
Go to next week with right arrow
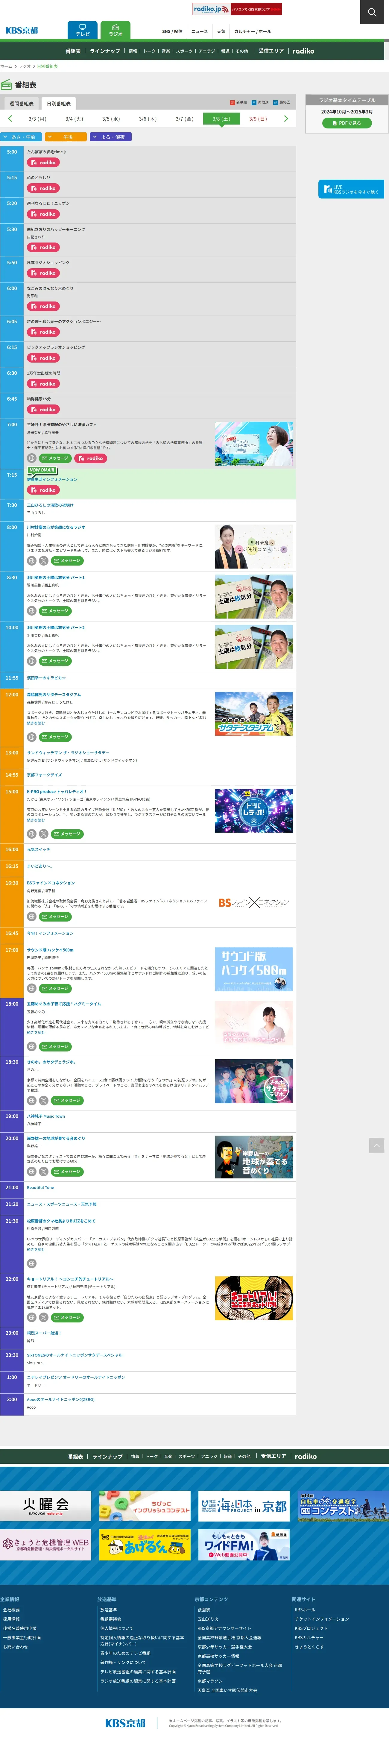286,119
